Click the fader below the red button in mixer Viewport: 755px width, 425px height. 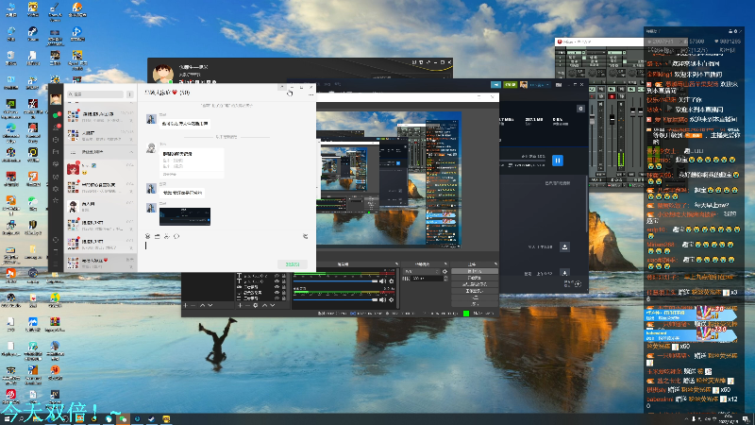(612, 119)
